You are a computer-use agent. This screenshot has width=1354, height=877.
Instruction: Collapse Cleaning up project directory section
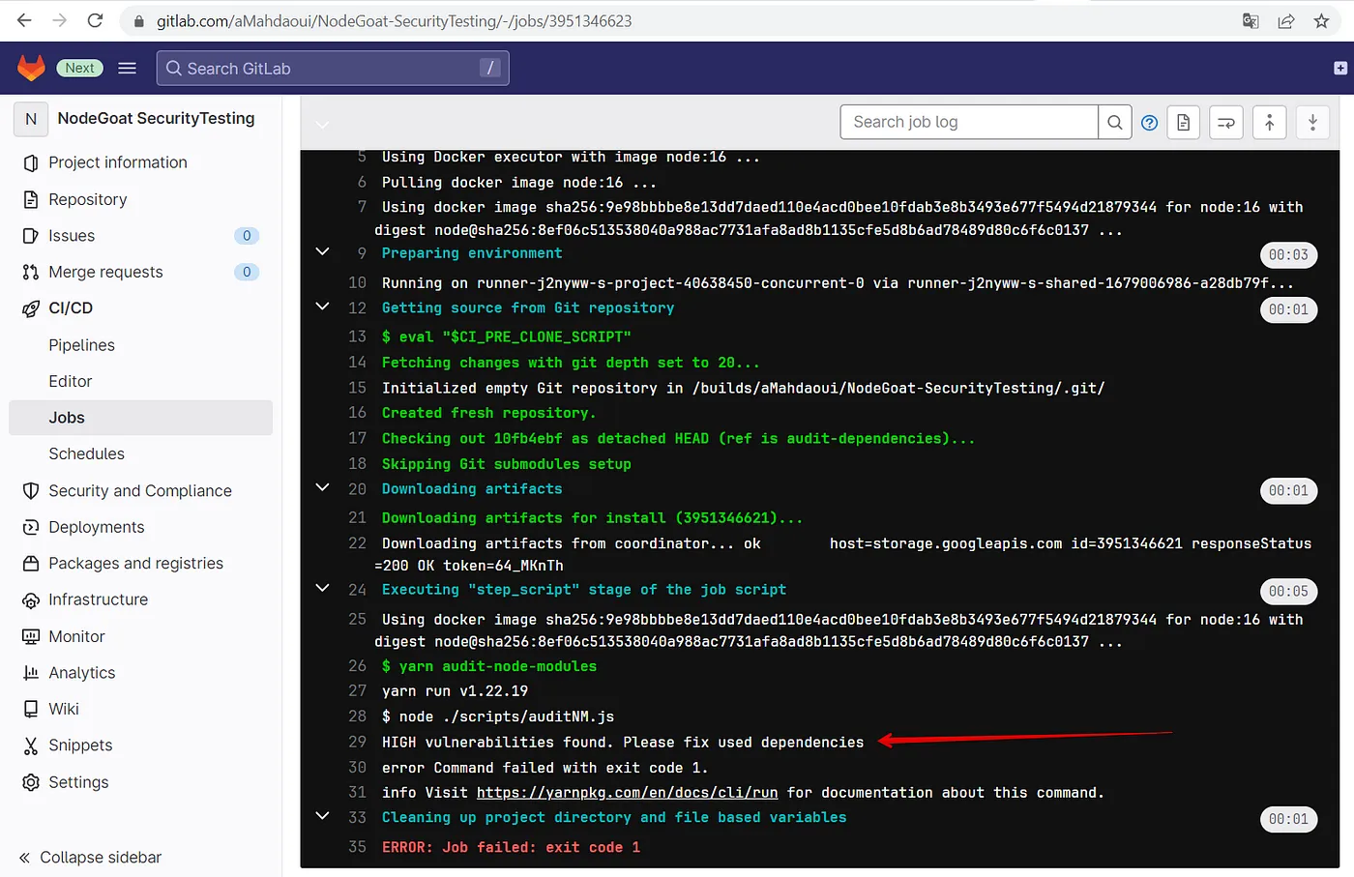(323, 816)
